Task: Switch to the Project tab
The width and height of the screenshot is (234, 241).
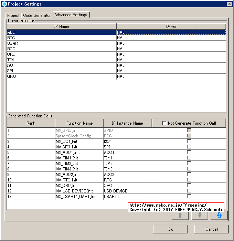Action: pyautogui.click(x=13, y=15)
